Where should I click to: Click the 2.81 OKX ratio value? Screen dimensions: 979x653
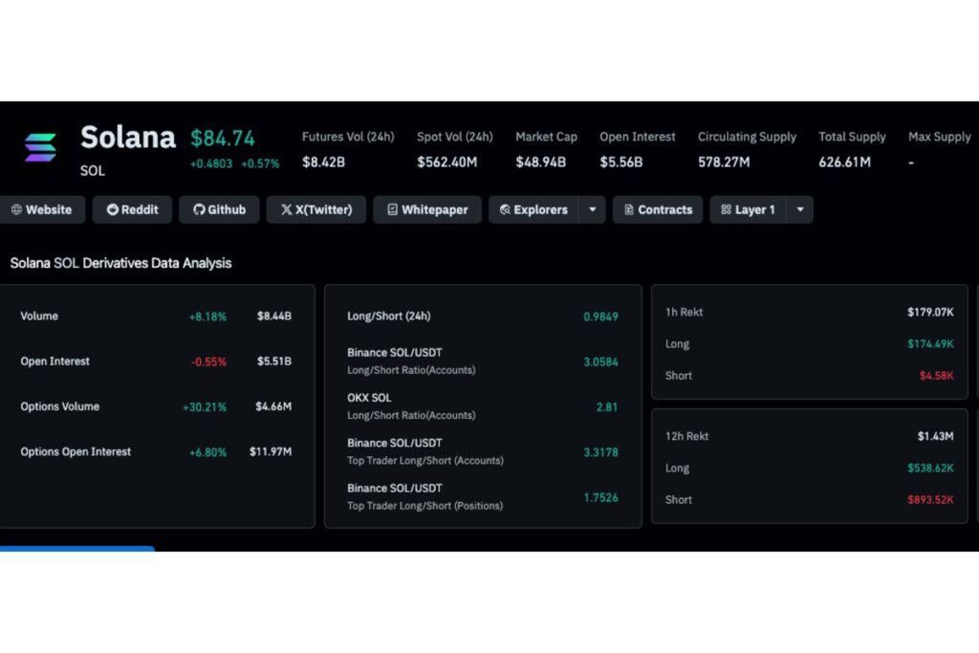coord(607,407)
